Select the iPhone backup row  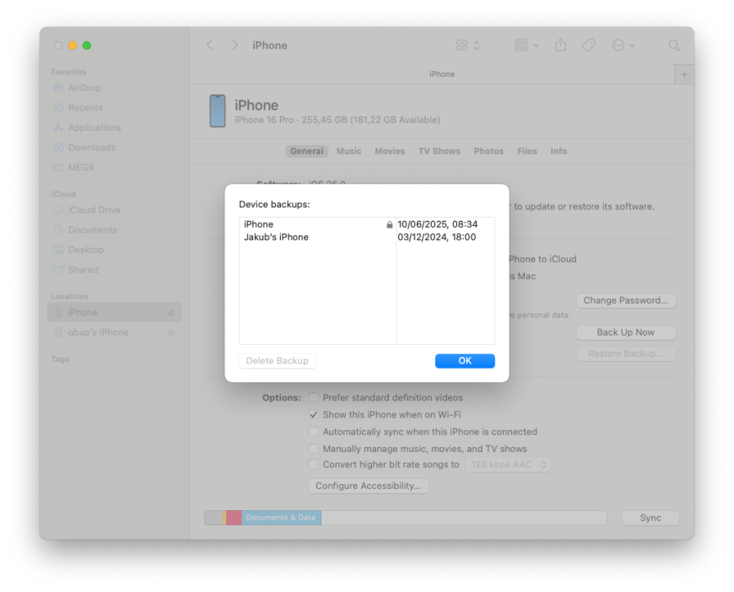click(366, 224)
